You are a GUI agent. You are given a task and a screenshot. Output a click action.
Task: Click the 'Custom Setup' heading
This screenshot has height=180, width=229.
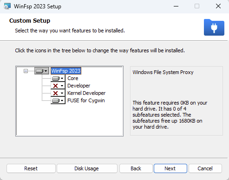coord(30,21)
